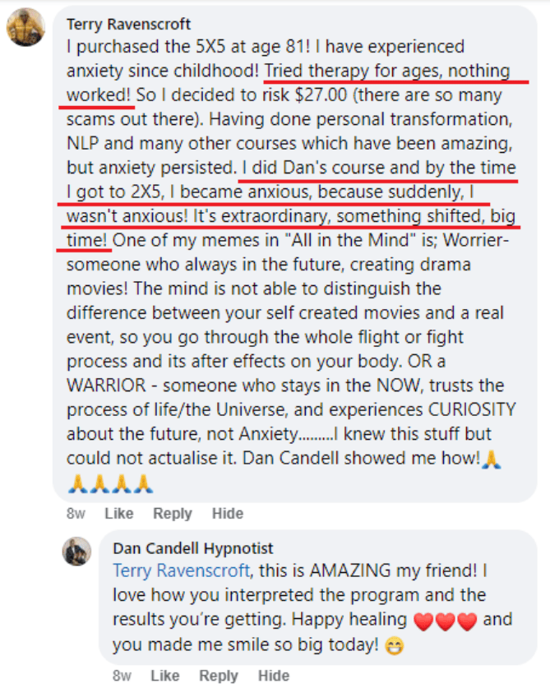Hide Terry Ravenscroft's comment
This screenshot has width=550, height=688.
pos(228,514)
